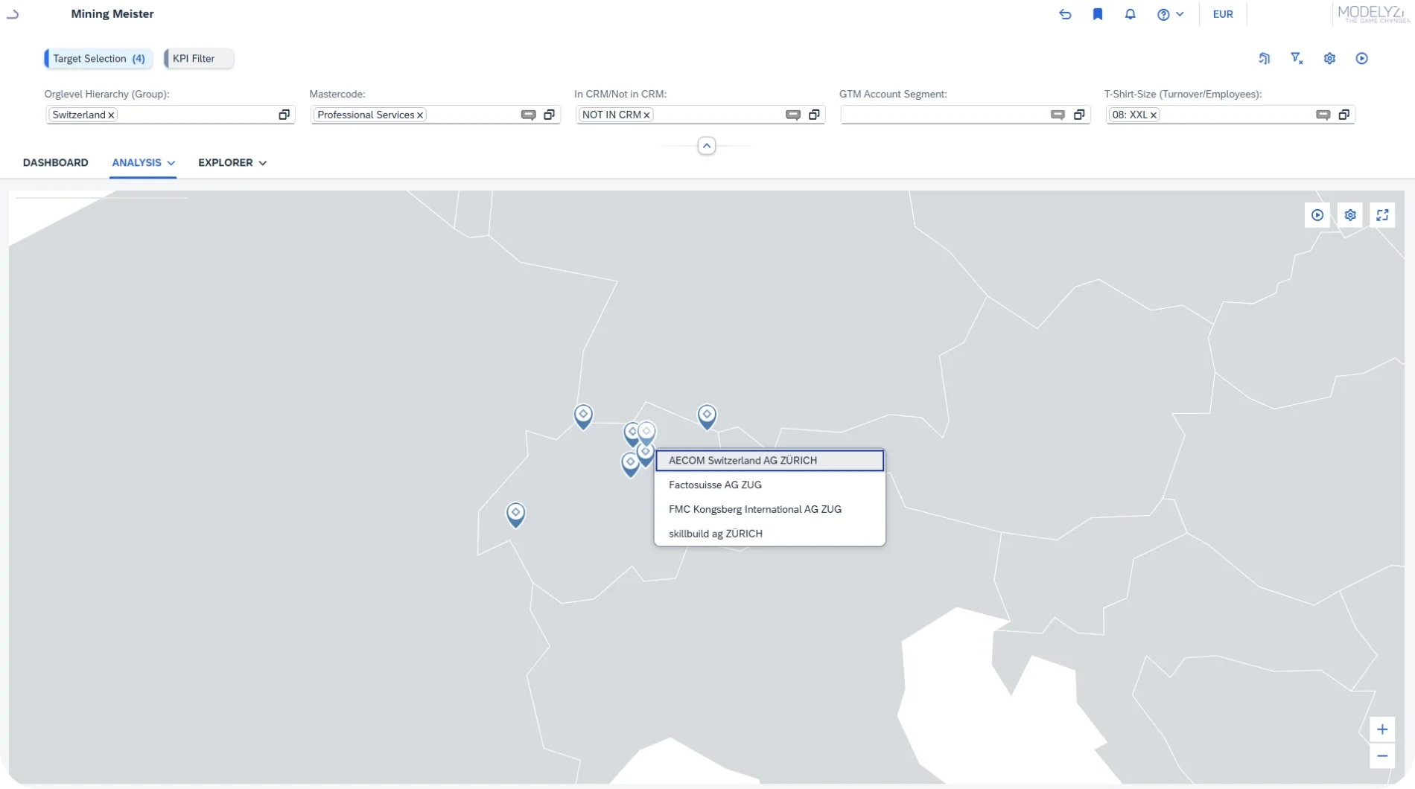Viewport: 1415px width, 789px height.
Task: Toggle map fullscreen mode
Action: [x=1383, y=215]
